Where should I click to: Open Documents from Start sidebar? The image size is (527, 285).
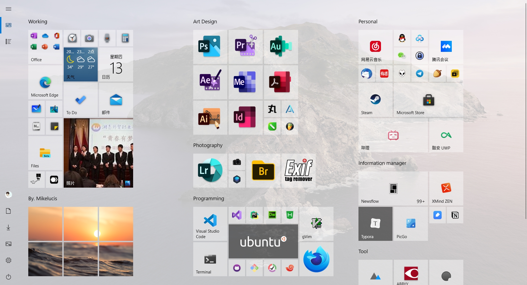9,211
